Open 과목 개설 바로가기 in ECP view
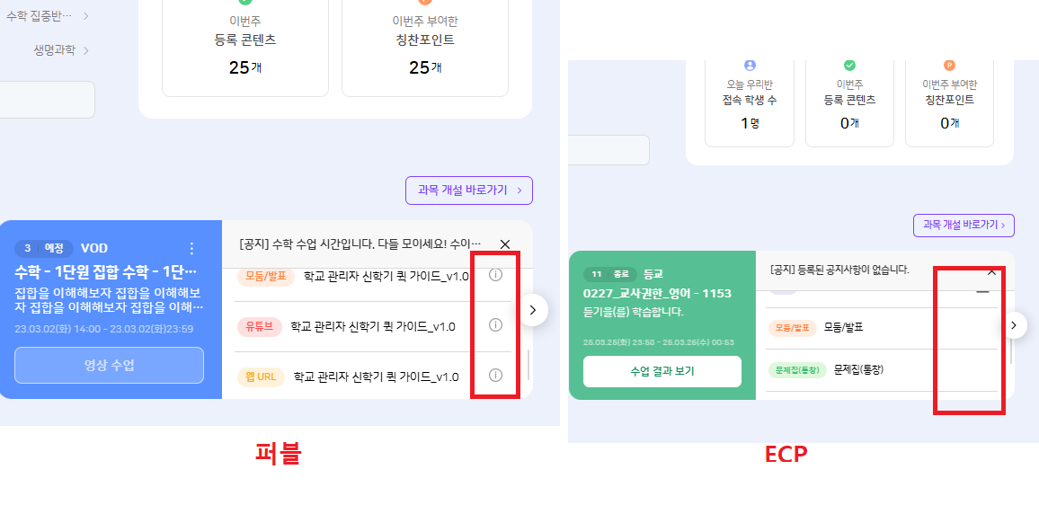Image resolution: width=1039 pixels, height=505 pixels. pos(964,226)
